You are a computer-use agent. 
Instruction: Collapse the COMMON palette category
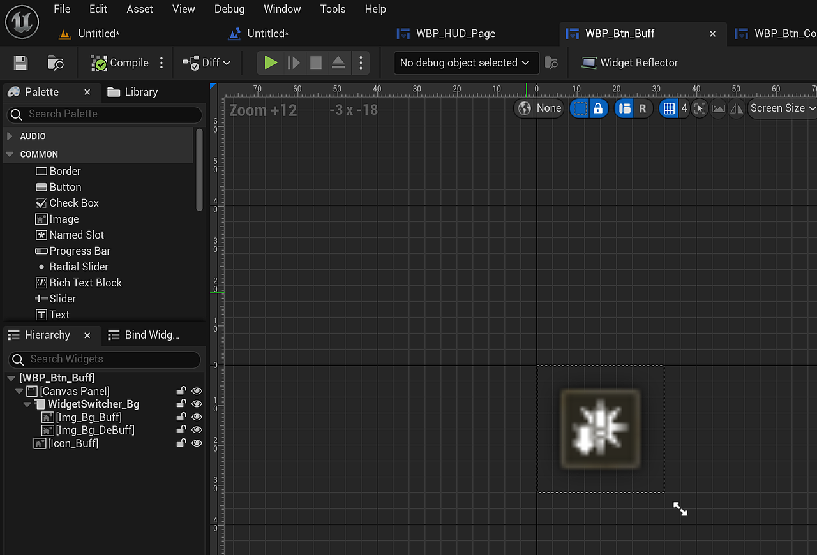pyautogui.click(x=10, y=154)
